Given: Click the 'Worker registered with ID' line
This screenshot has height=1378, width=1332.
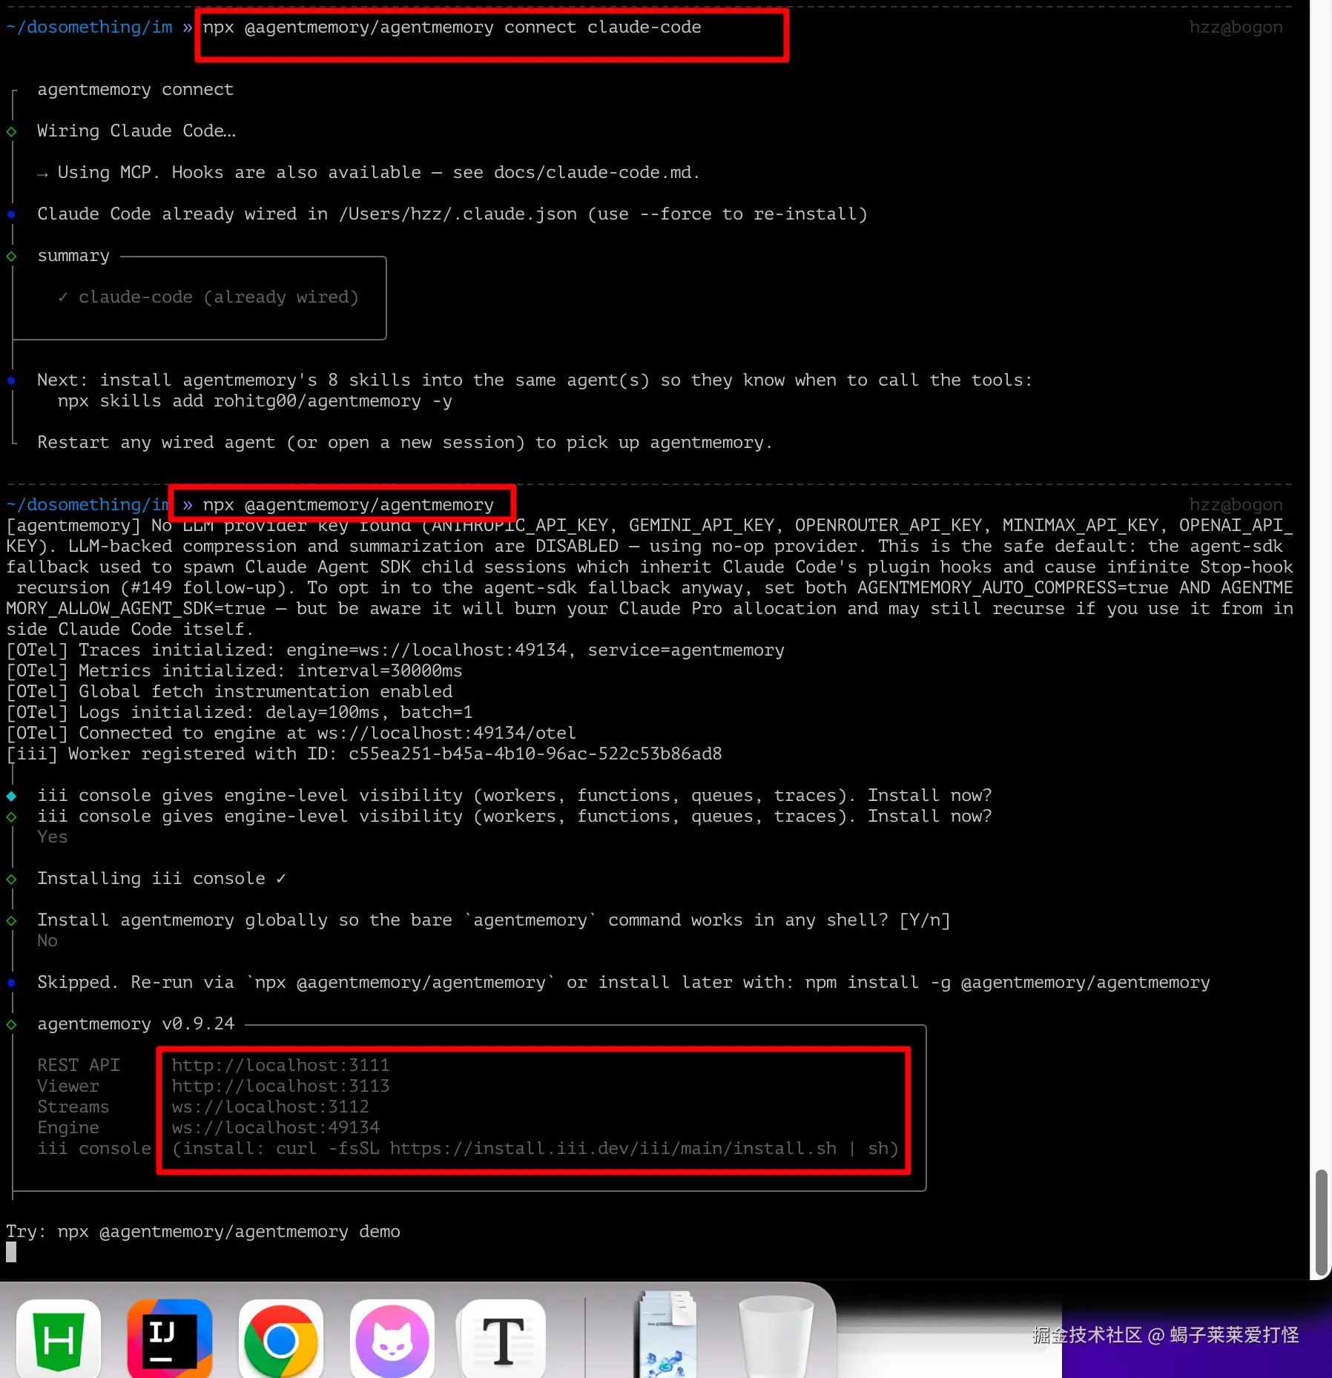Looking at the screenshot, I should pyautogui.click(x=364, y=754).
